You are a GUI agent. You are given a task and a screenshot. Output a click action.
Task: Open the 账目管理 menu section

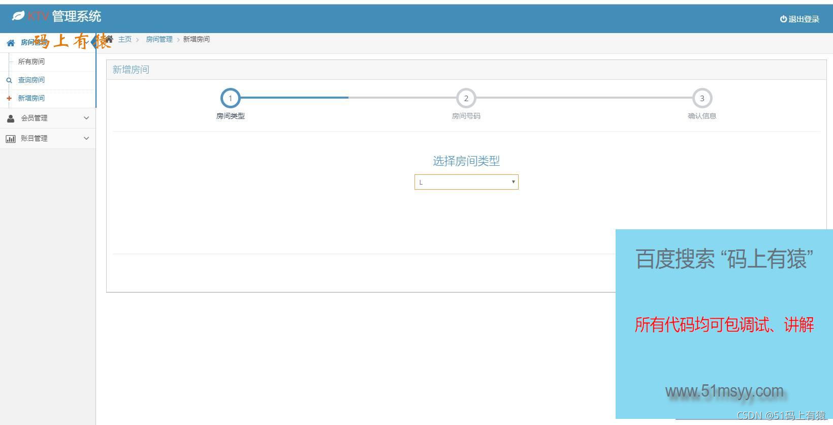pos(48,138)
